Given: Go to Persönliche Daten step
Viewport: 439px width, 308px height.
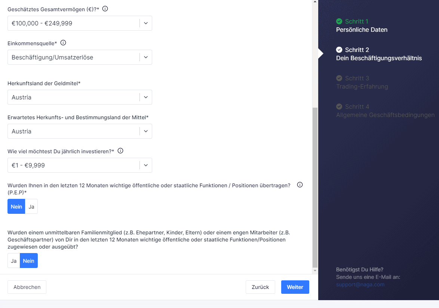Looking at the screenshot, I should point(362,30).
